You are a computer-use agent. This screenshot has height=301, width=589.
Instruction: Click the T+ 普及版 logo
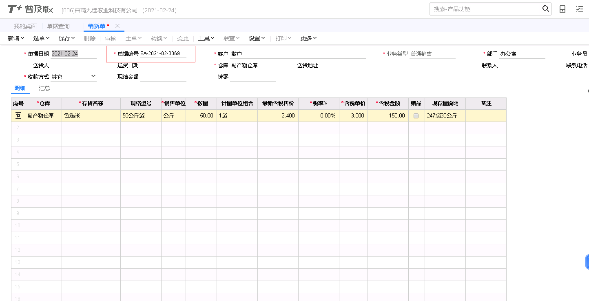tap(31, 9)
